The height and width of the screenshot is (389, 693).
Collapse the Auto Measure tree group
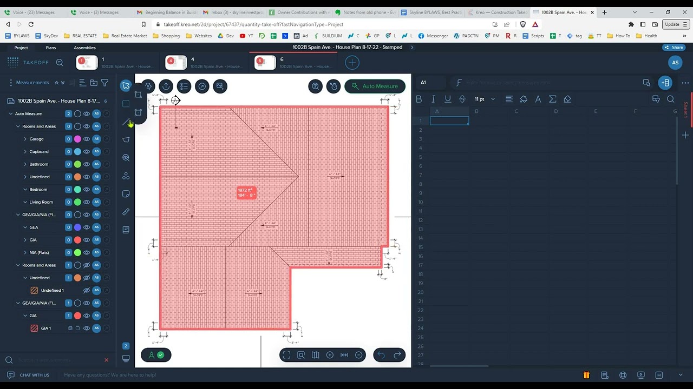[x=10, y=114]
